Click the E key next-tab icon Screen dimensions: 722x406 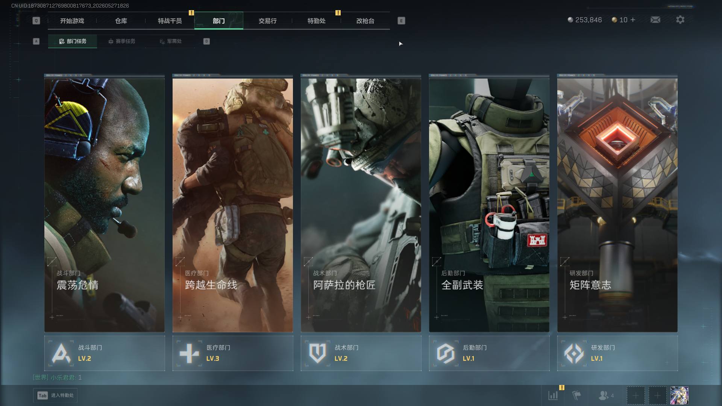[x=401, y=21]
